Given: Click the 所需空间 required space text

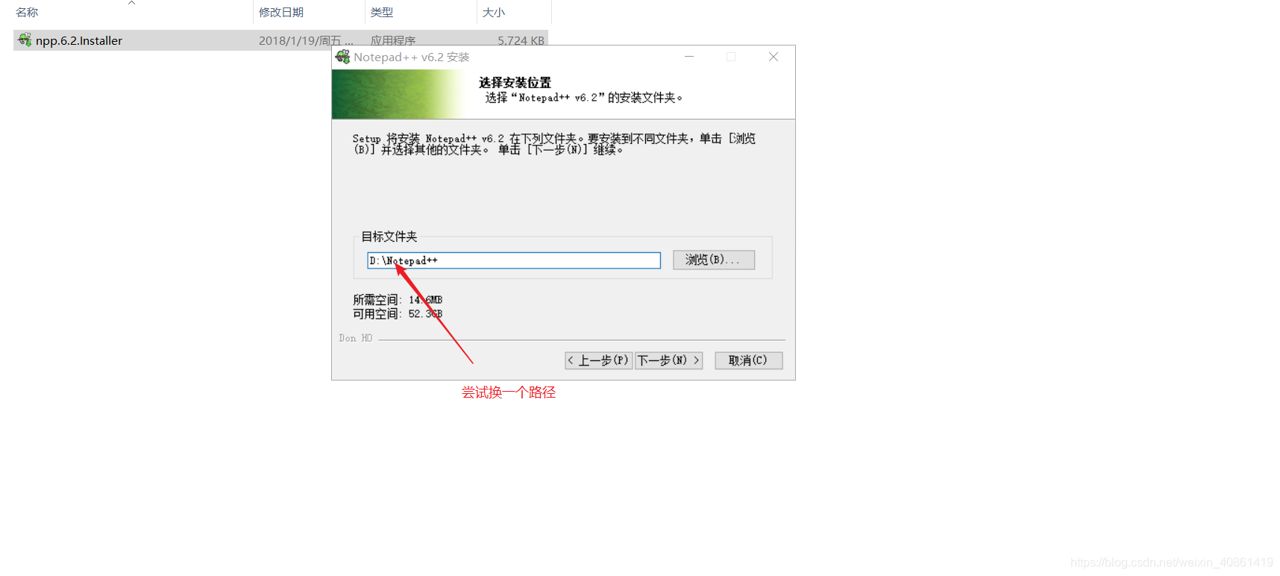Looking at the screenshot, I should pyautogui.click(x=398, y=300).
